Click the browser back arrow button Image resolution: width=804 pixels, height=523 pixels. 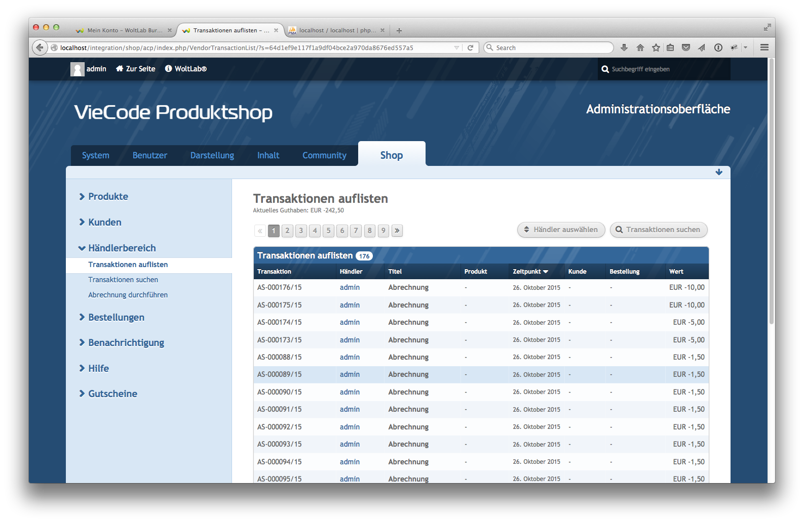[40, 48]
